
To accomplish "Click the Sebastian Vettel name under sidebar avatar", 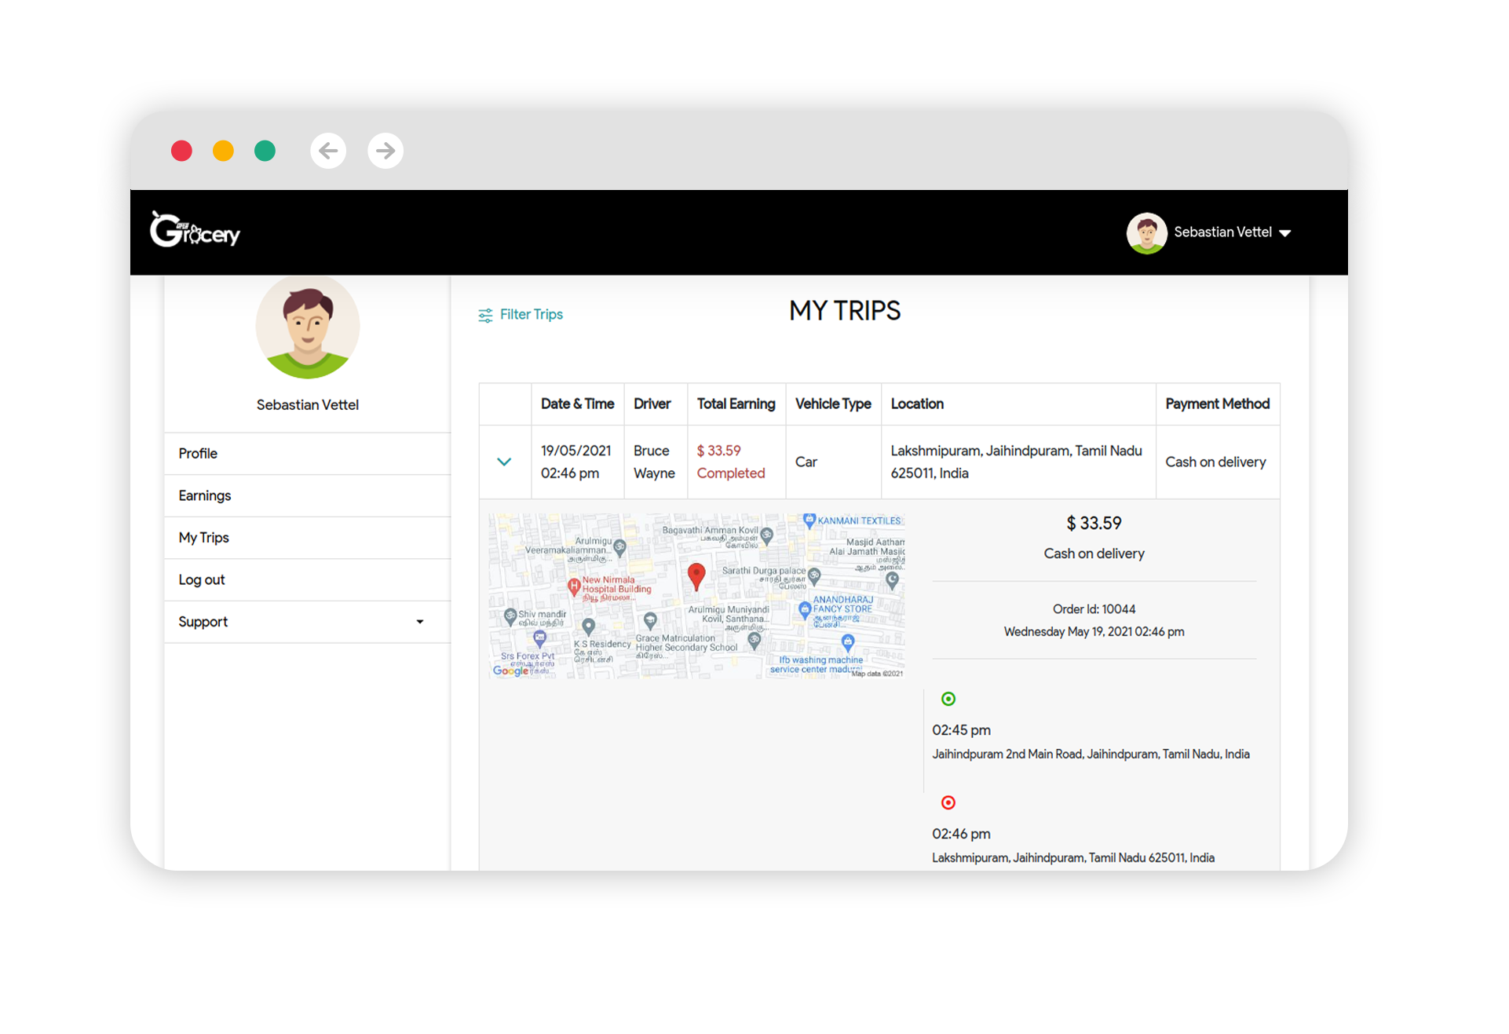I will tap(308, 405).
